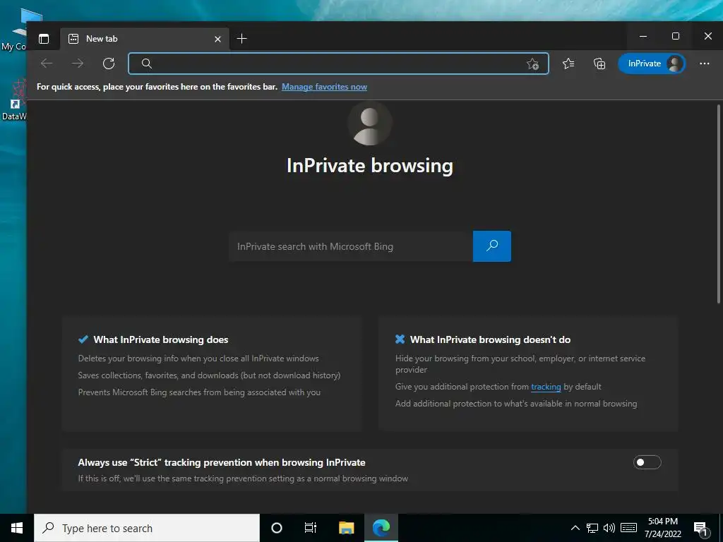This screenshot has height=542, width=723.
Task: Open a new tab with plus button
Action: [241, 39]
